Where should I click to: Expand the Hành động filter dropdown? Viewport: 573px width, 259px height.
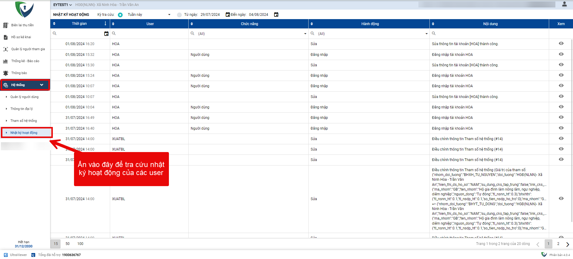426,34
